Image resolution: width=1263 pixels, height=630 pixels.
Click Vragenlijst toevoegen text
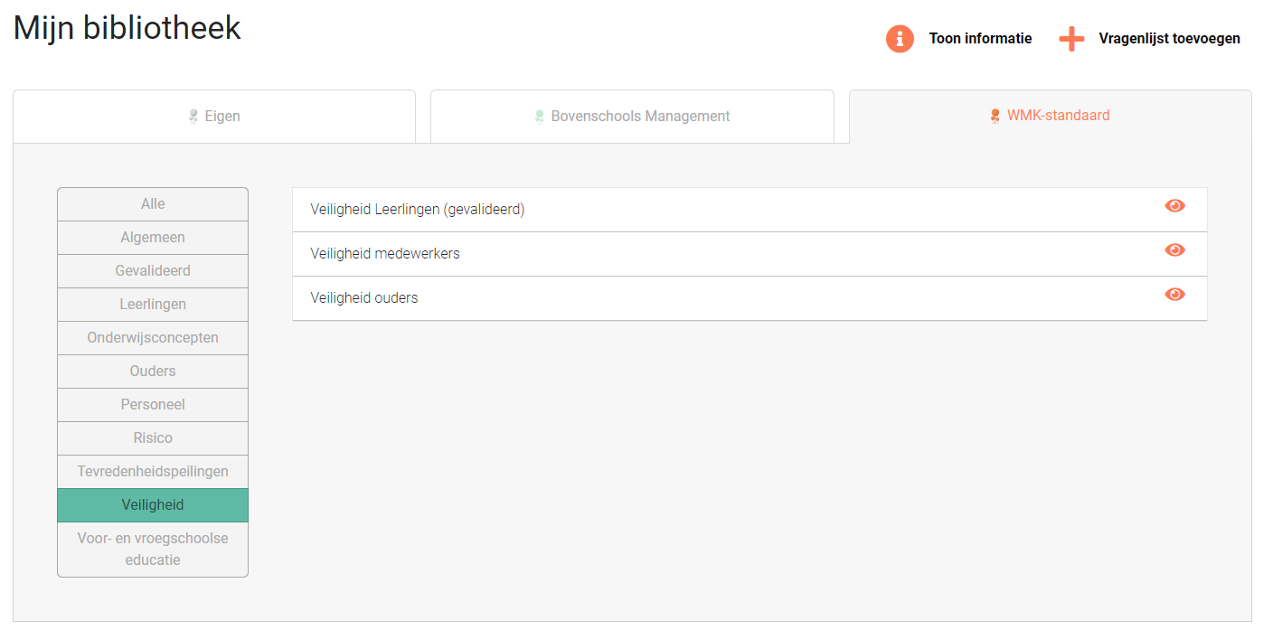1169,39
